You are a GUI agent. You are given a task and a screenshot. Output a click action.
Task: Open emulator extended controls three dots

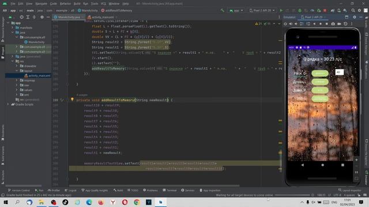coord(352,24)
